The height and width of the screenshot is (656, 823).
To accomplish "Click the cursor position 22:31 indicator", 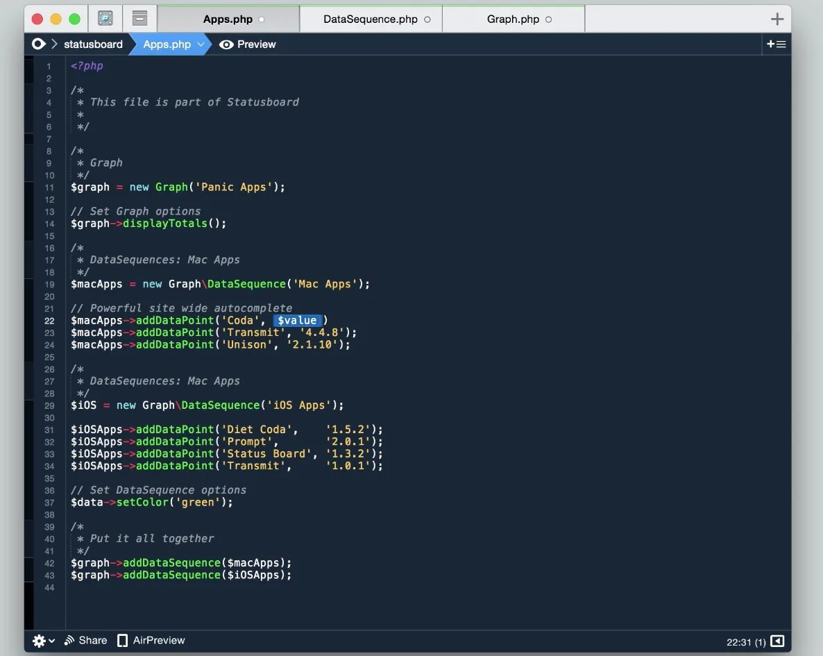I will tap(746, 642).
